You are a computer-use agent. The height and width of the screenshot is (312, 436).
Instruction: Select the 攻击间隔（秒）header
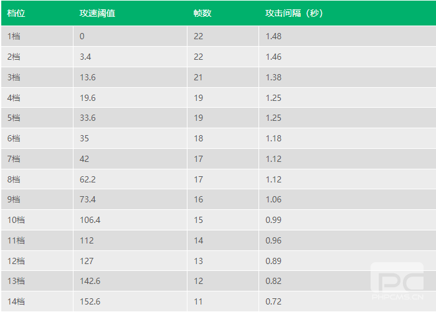click(x=294, y=13)
